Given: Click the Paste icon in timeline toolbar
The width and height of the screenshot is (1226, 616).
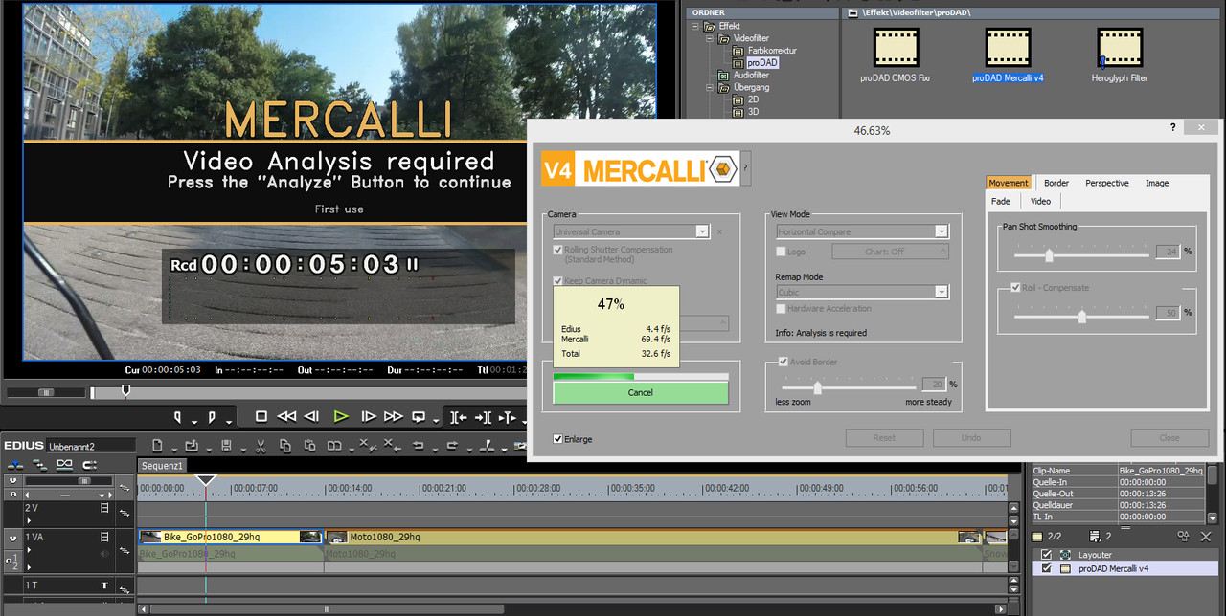Looking at the screenshot, I should coord(309,446).
